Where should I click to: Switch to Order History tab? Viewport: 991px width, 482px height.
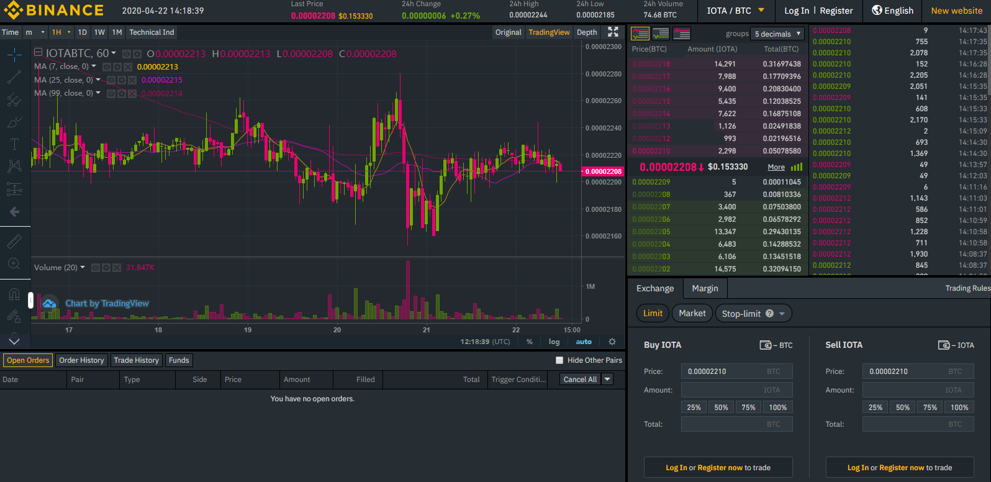pos(81,360)
